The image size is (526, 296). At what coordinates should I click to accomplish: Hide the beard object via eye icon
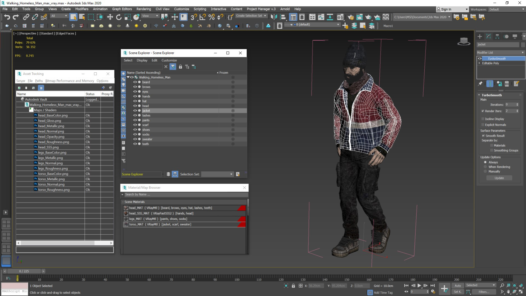click(x=135, y=82)
